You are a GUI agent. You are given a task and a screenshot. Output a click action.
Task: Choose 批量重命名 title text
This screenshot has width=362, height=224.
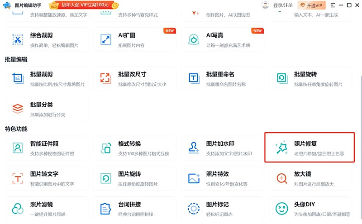click(220, 74)
